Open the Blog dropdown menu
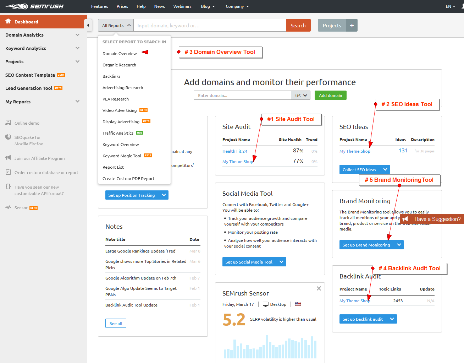Screen dimensions: 464x363 click(x=208, y=6)
